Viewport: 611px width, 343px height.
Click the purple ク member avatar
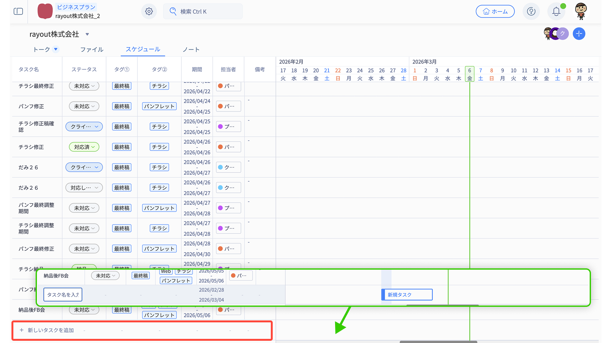(x=563, y=34)
